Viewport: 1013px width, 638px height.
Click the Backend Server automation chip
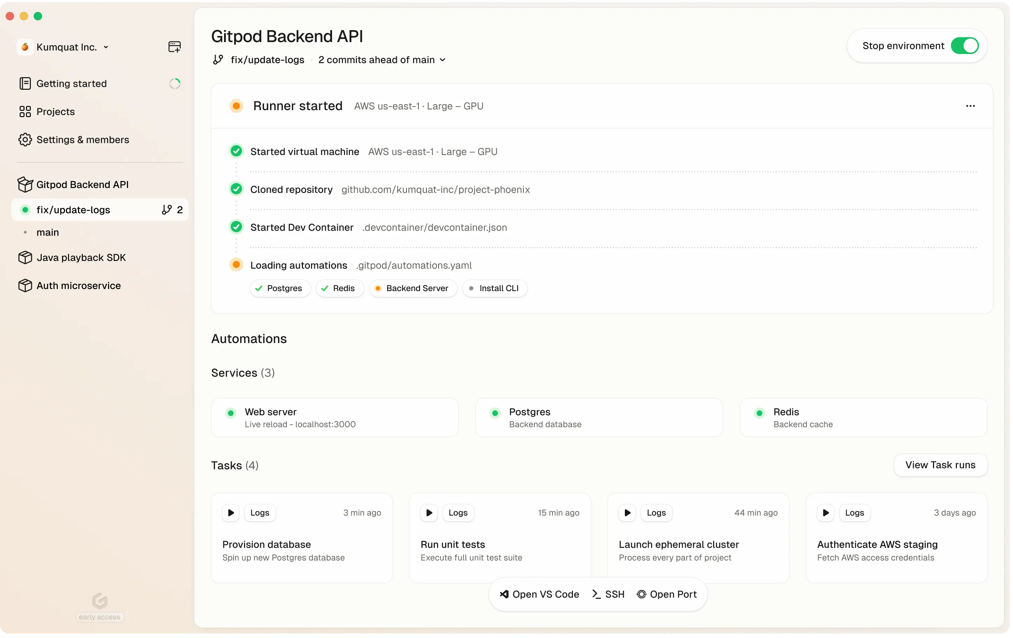coord(413,288)
